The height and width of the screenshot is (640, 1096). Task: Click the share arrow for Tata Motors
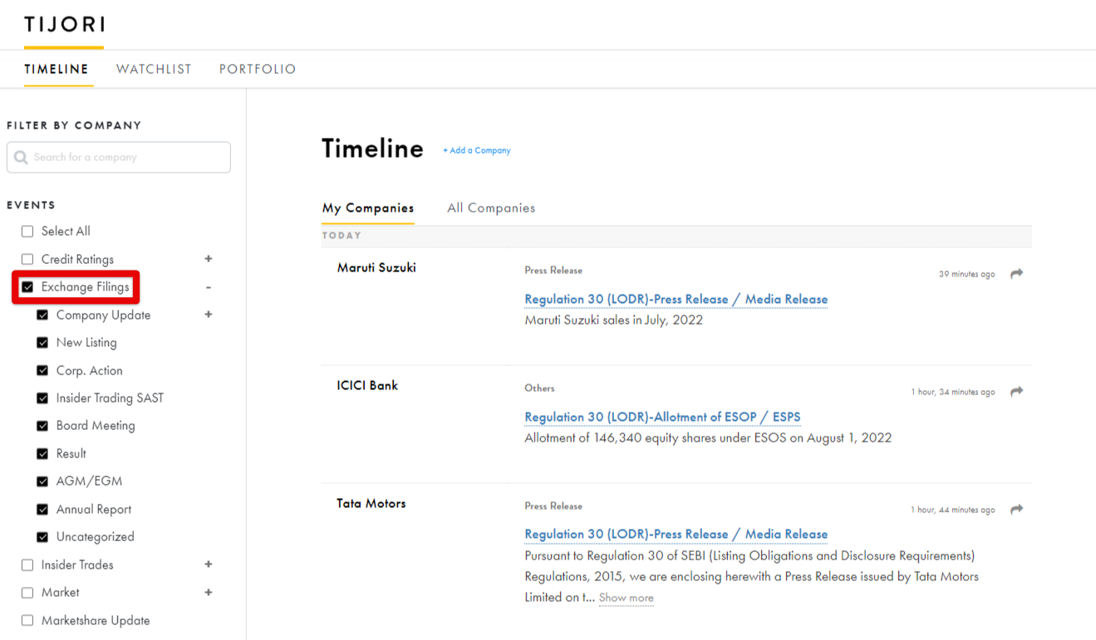(x=1016, y=510)
